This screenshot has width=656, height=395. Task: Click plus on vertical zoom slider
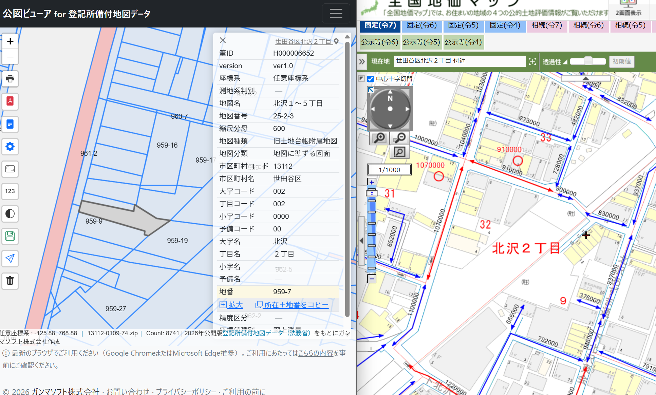pos(372,182)
